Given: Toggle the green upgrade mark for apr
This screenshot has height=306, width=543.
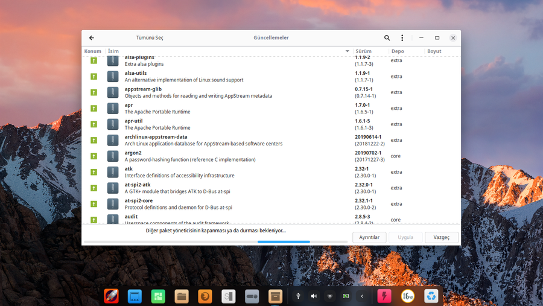Looking at the screenshot, I should [94, 109].
